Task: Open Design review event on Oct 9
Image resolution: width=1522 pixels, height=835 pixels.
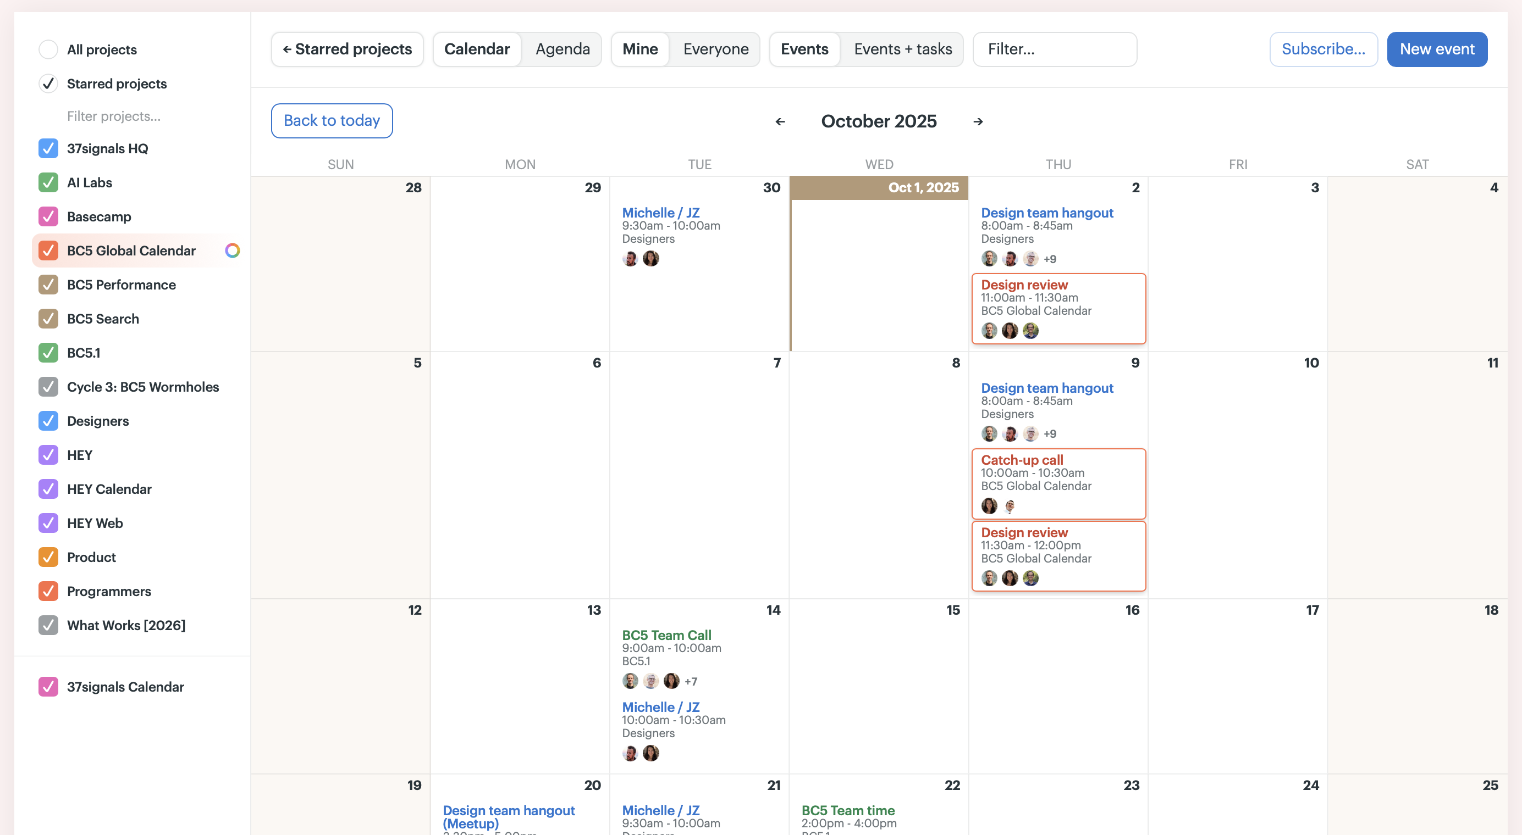Action: pos(1024,532)
